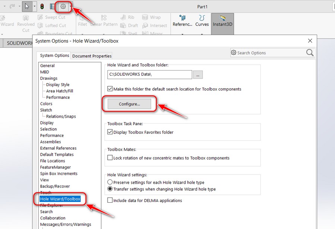The height and width of the screenshot is (229, 335).
Task: Select FeatureManager option
Action: point(55,167)
